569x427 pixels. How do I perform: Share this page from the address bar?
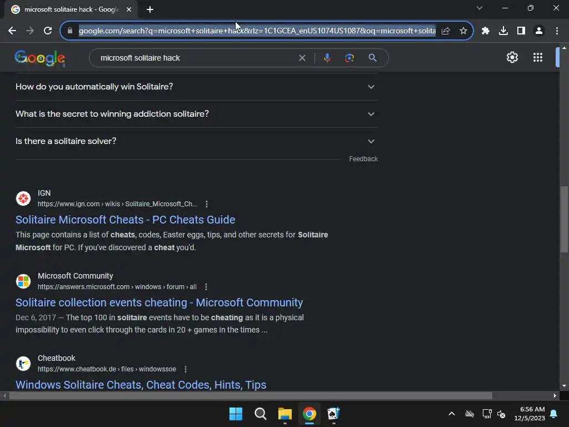[446, 31]
